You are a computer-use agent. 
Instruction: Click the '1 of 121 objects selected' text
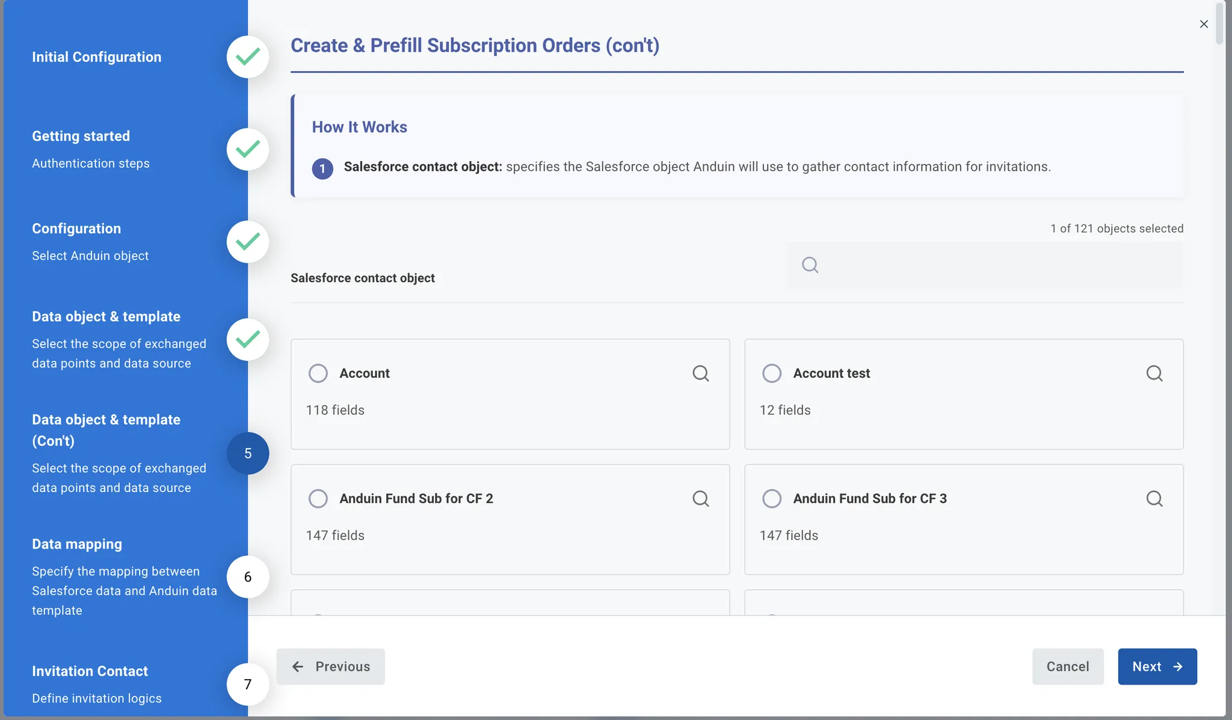click(1117, 229)
